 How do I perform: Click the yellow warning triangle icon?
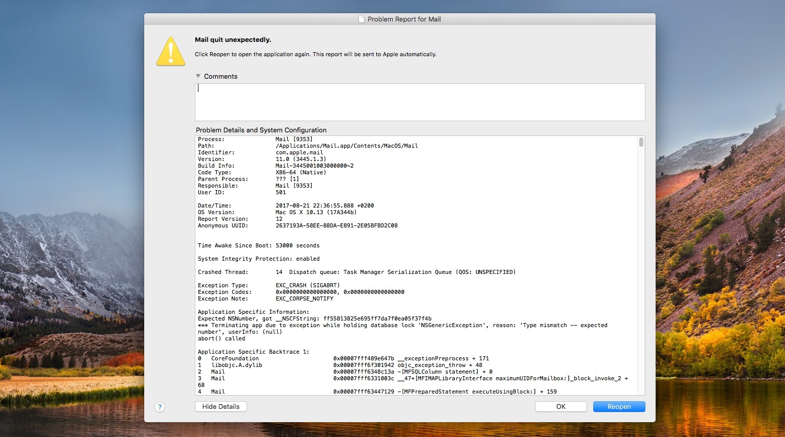[171, 51]
